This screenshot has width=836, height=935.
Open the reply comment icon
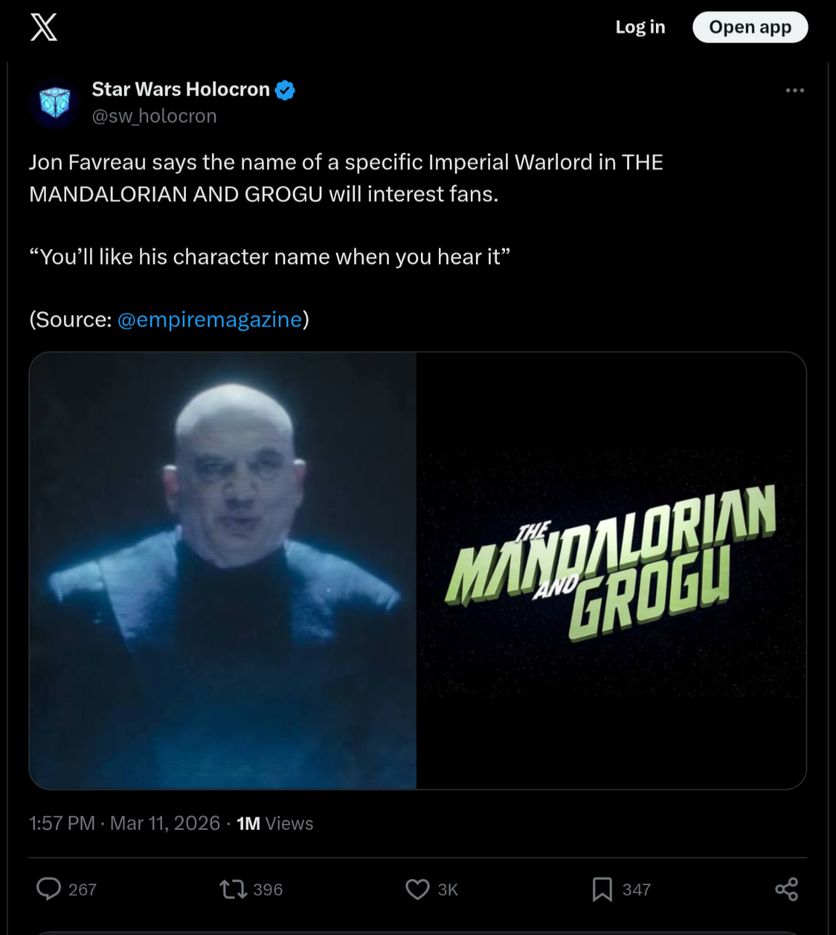pyautogui.click(x=49, y=889)
